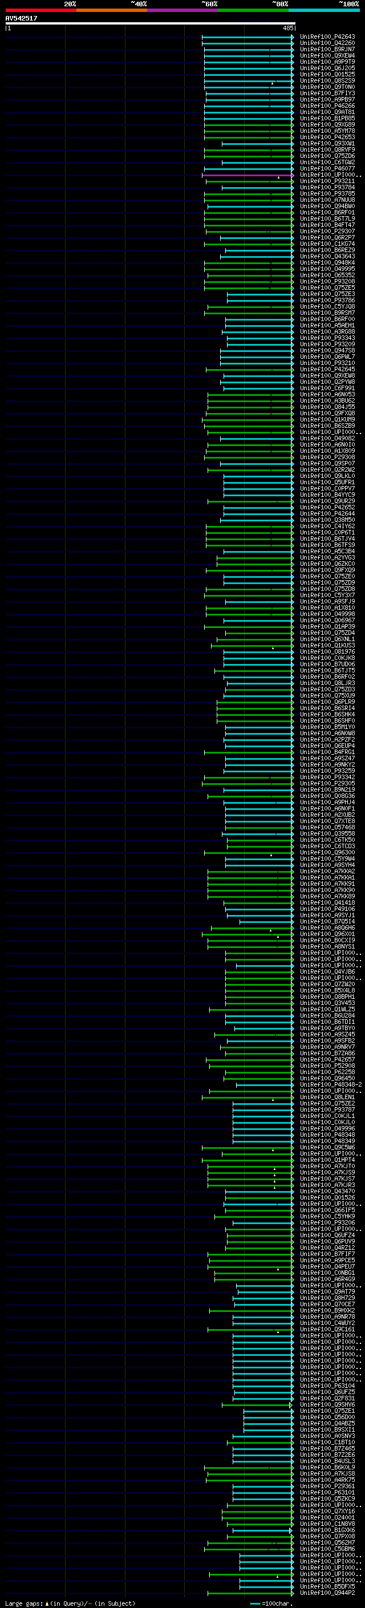Open hit UniRef100_B5M1Y0
This screenshot has height=1608, width=365.
pyautogui.click(x=327, y=727)
